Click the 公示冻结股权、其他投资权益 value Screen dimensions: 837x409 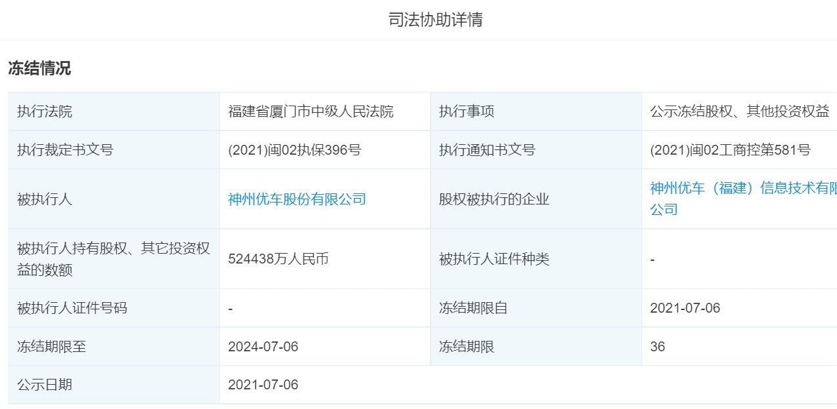click(x=739, y=111)
